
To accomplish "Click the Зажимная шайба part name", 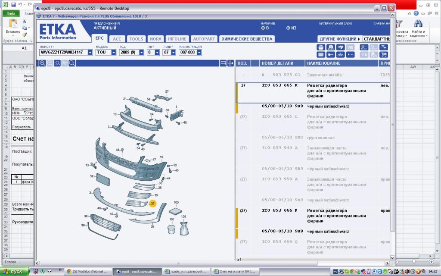I will coord(324,75).
